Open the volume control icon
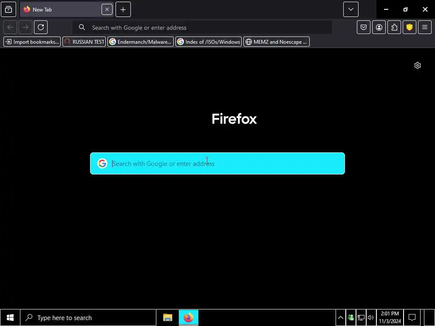Image resolution: width=435 pixels, height=326 pixels. [x=371, y=318]
